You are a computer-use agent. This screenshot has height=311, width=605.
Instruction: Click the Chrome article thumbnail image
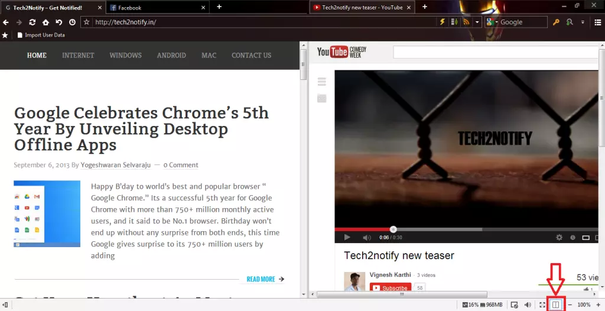click(47, 213)
